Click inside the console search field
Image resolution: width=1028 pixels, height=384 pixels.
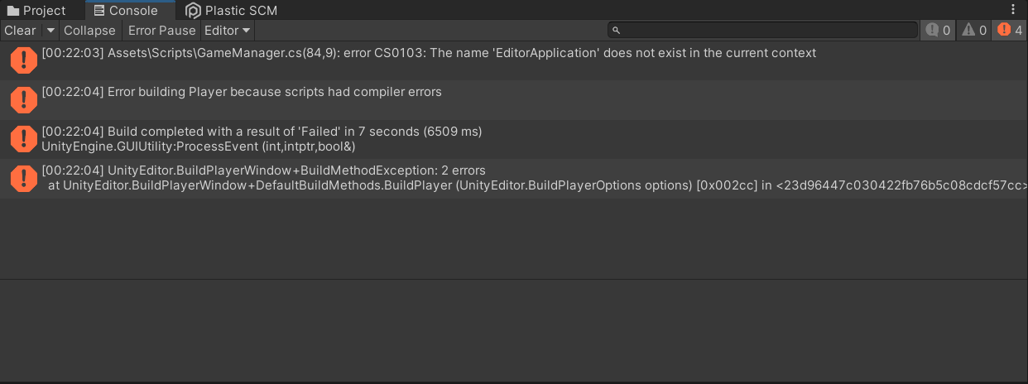763,31
